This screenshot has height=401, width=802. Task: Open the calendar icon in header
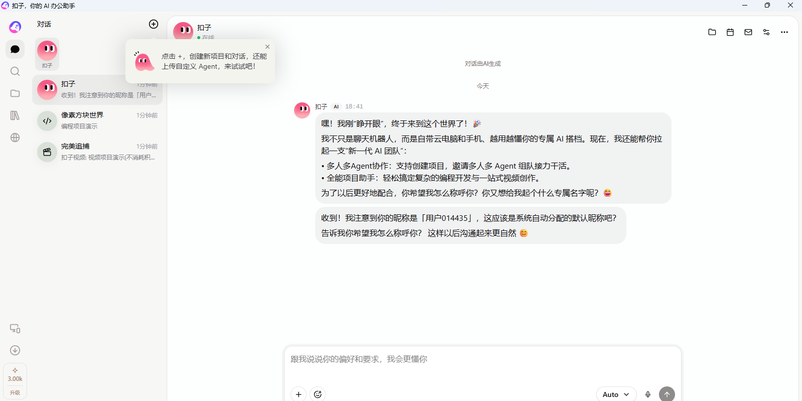coord(730,32)
